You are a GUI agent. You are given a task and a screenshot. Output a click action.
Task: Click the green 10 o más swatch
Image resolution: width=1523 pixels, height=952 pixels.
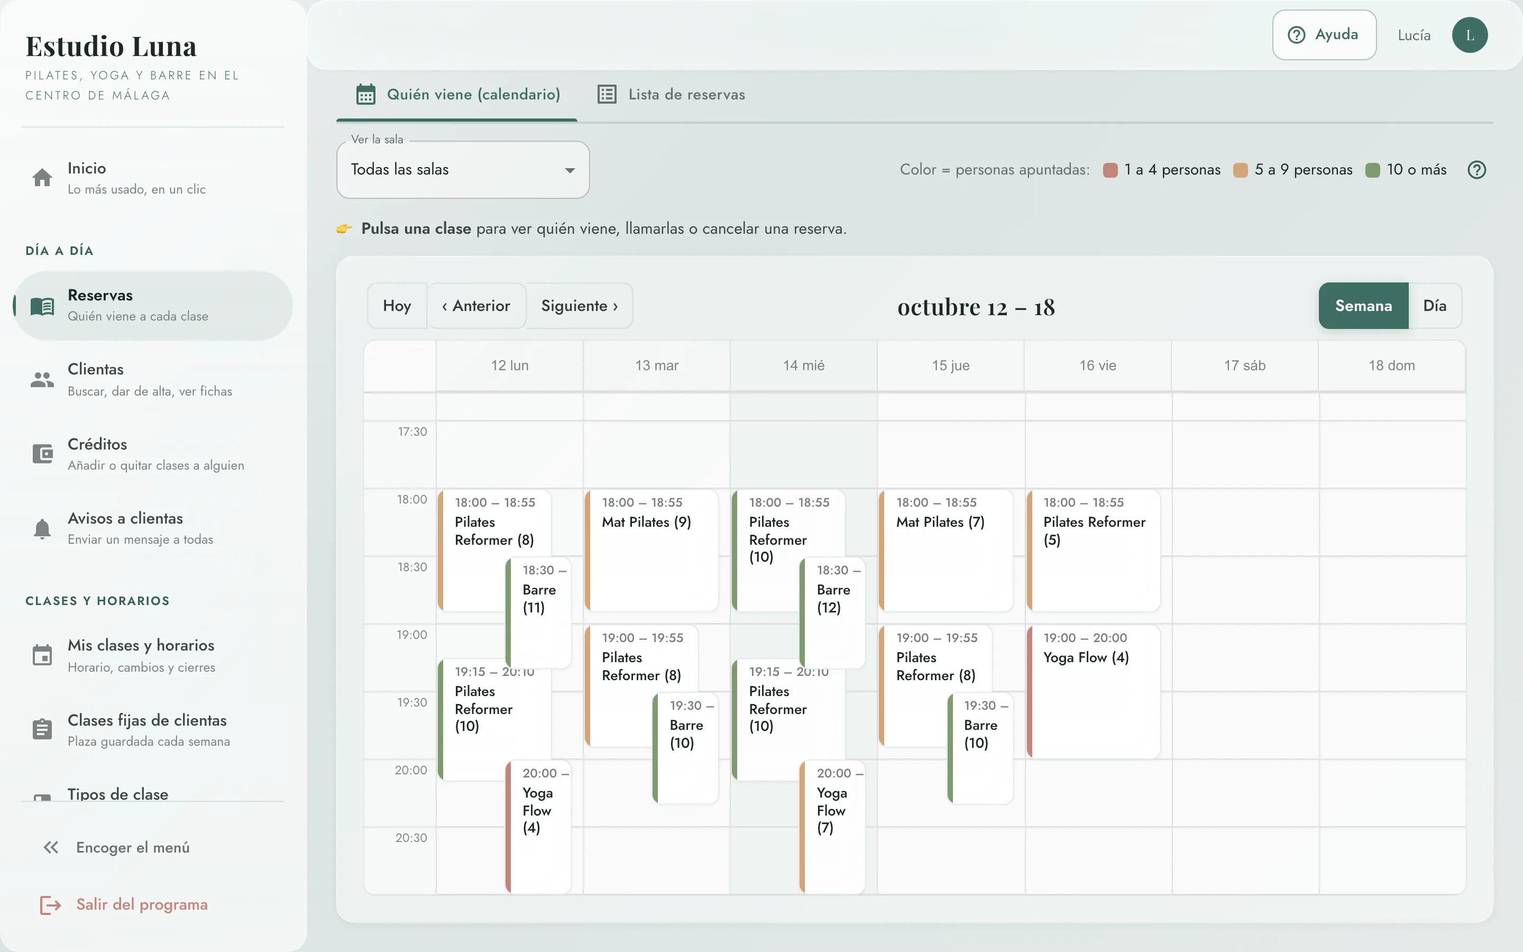[x=1373, y=170]
